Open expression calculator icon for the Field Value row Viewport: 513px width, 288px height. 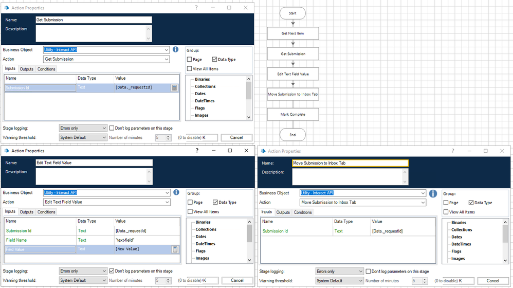175,249
